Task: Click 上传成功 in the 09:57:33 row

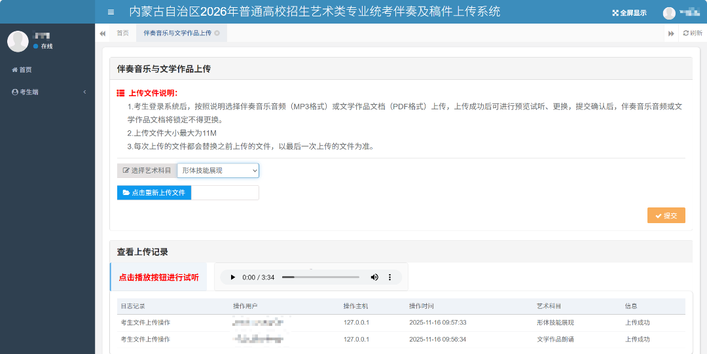Action: [x=638, y=323]
